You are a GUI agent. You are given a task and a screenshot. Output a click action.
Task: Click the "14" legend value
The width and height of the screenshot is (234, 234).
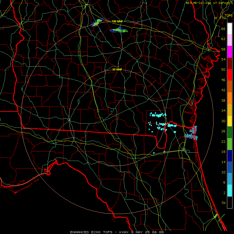click(223, 162)
